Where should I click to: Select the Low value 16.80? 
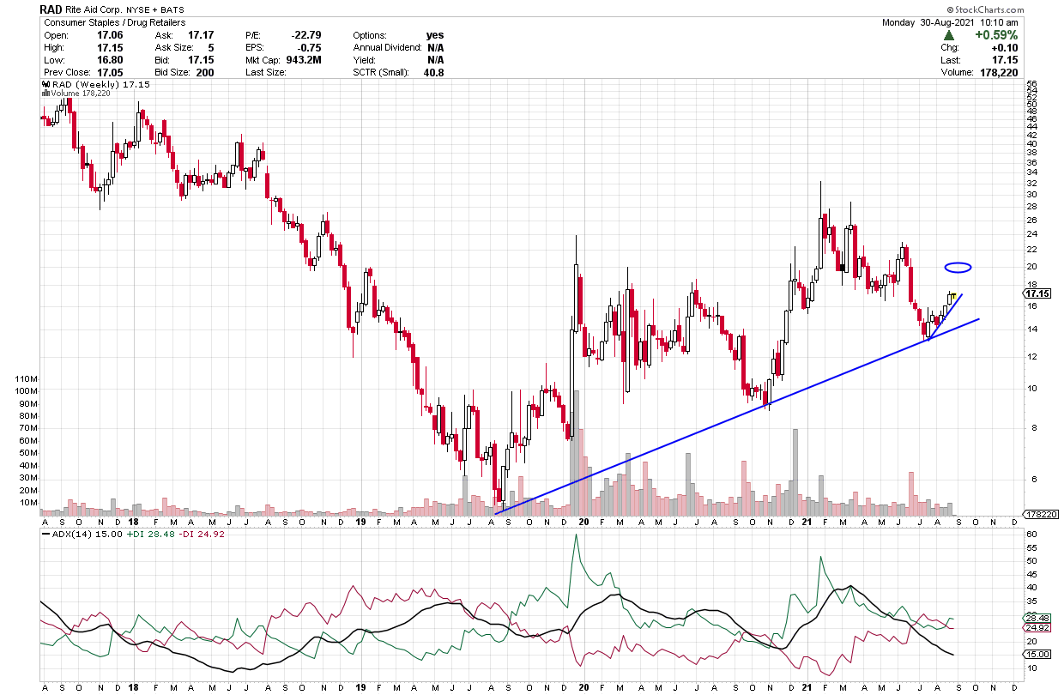pyautogui.click(x=112, y=60)
